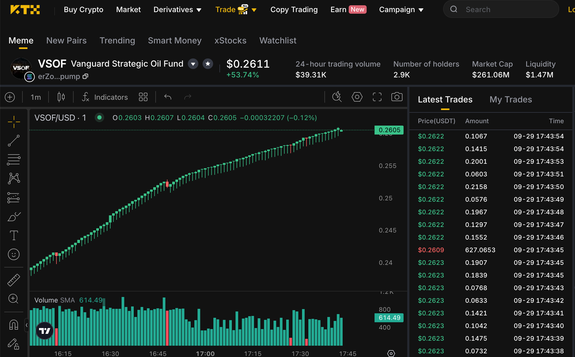Toggle the green market status dot
The width and height of the screenshot is (575, 357).
(99, 118)
